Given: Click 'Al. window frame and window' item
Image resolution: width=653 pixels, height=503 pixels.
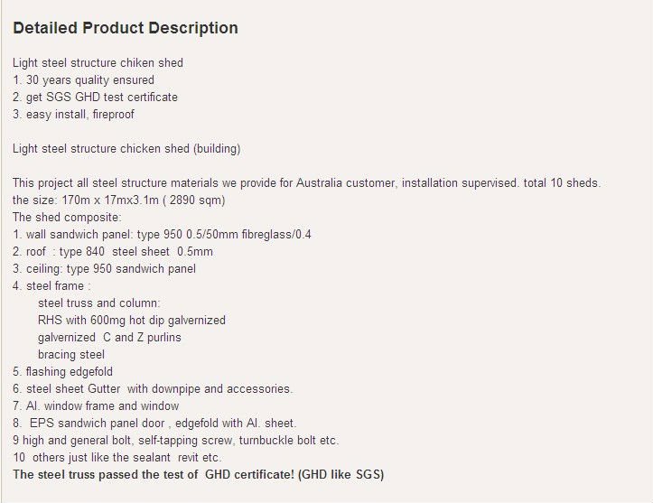Looking at the screenshot, I should [x=96, y=405].
